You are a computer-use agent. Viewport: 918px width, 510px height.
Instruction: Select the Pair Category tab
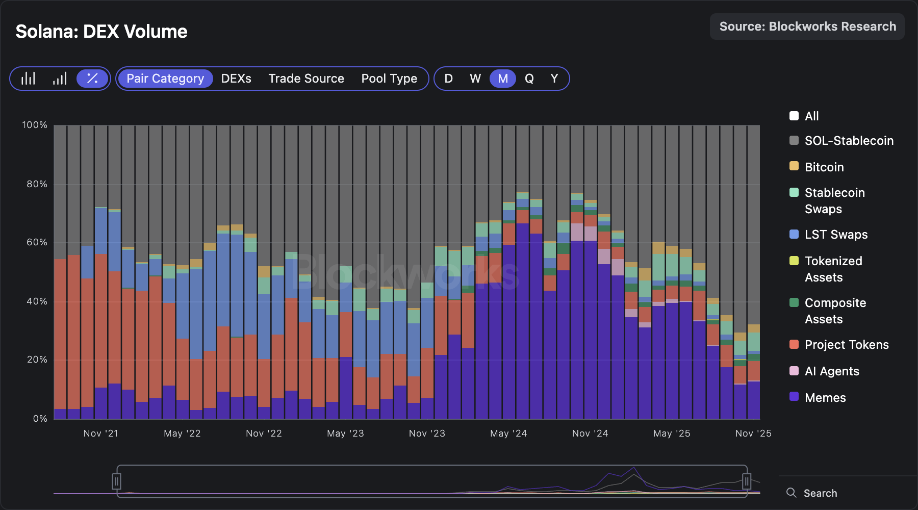point(165,79)
